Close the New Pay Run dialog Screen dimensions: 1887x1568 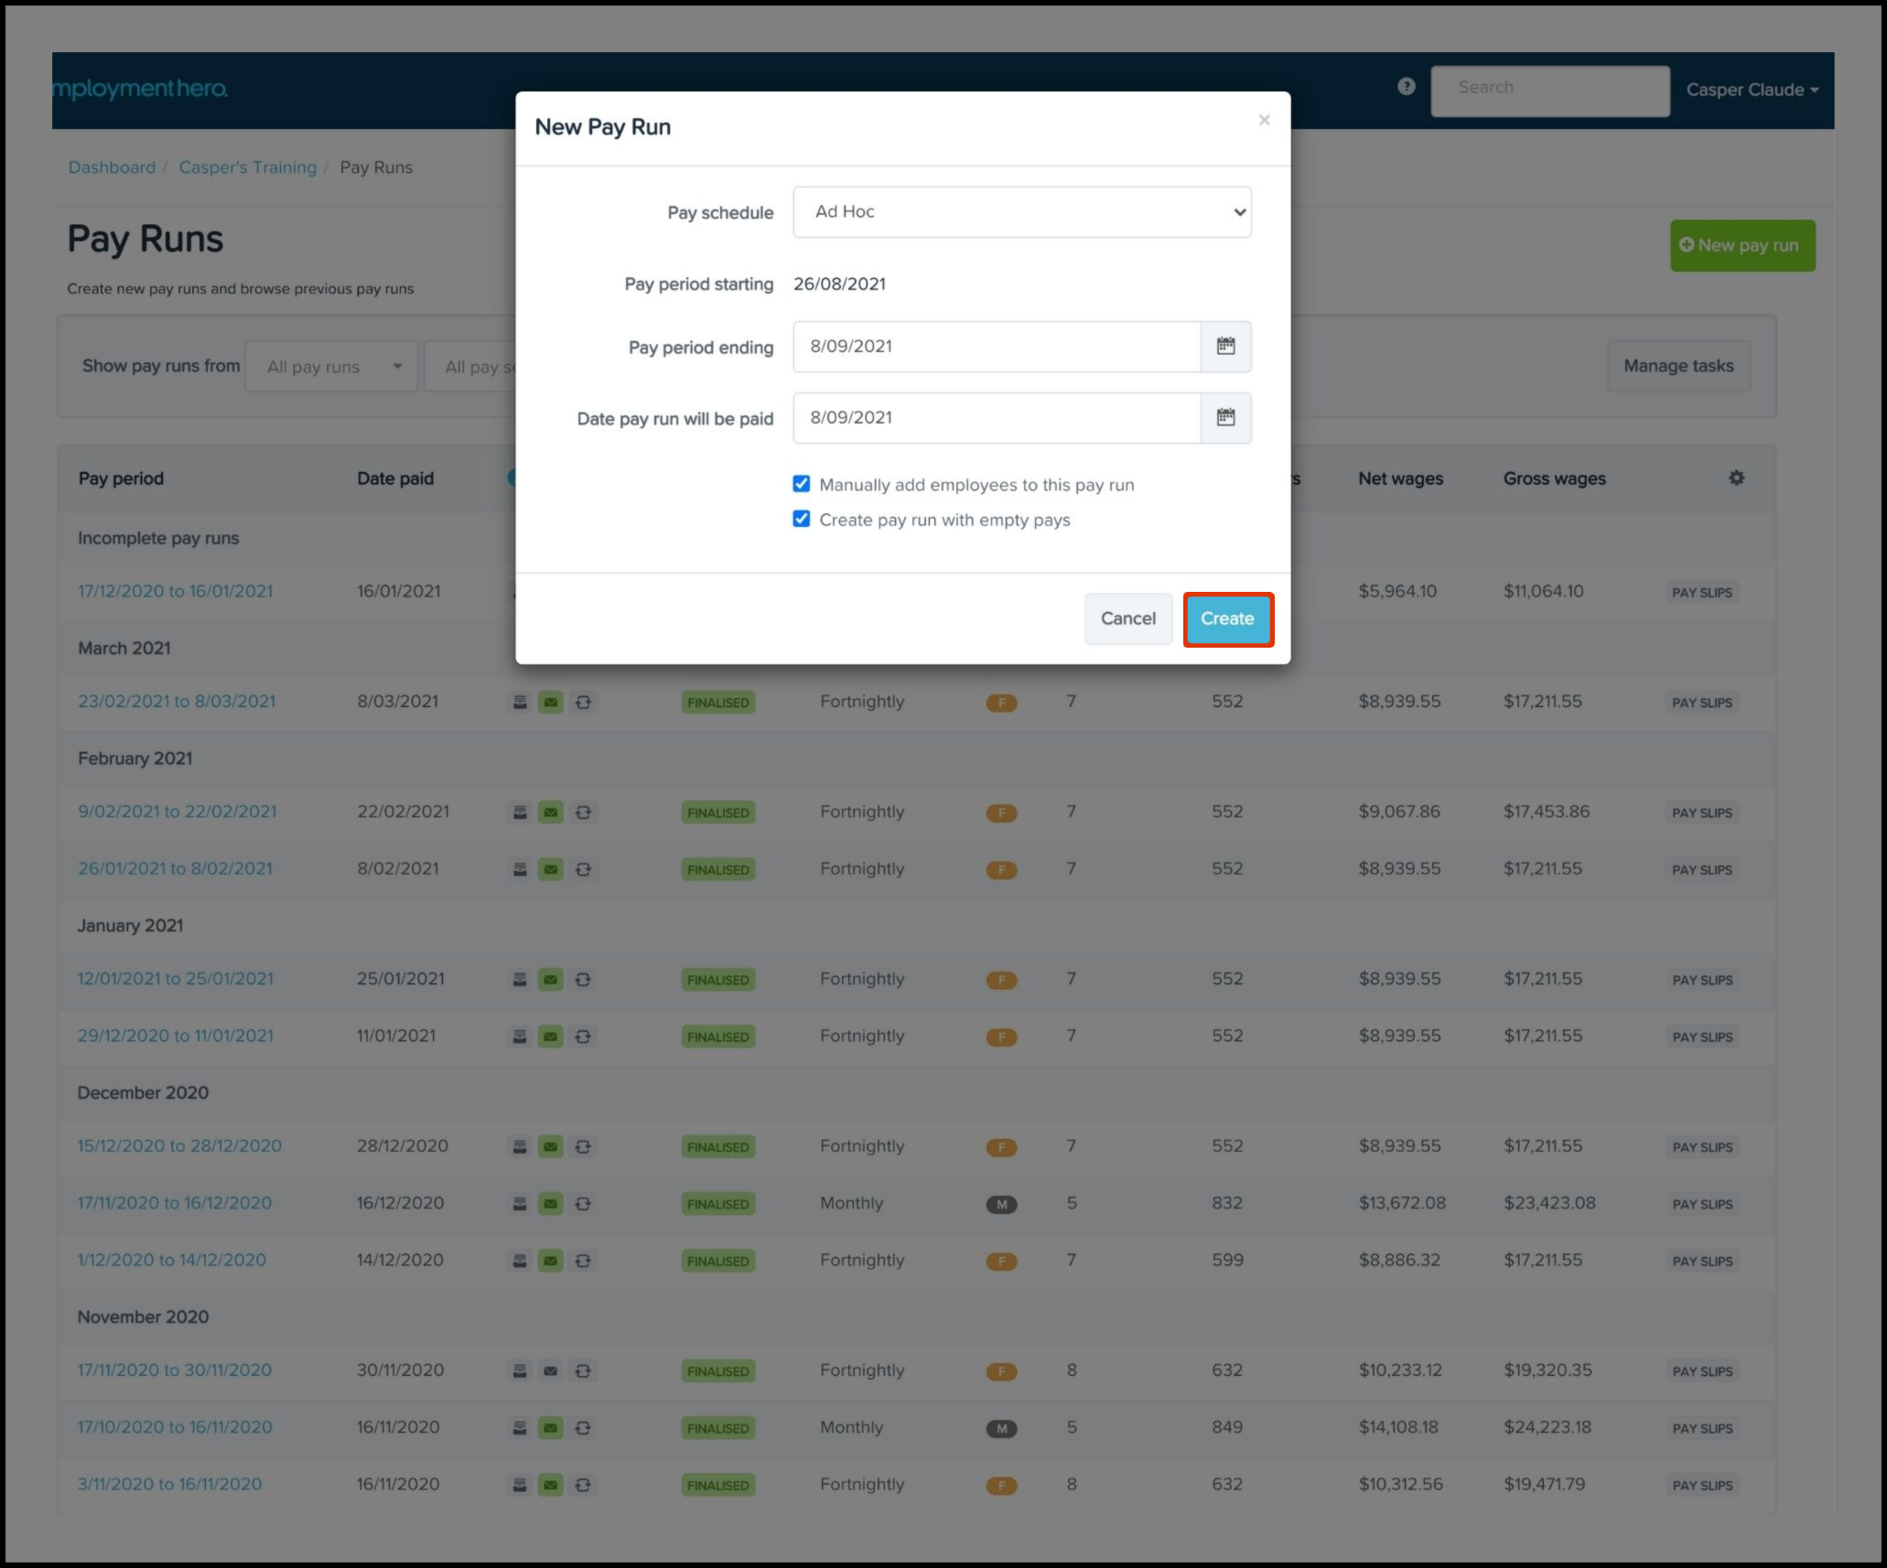coord(1264,121)
